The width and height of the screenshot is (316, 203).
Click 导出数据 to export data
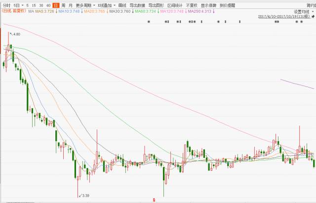[x=137, y=4]
